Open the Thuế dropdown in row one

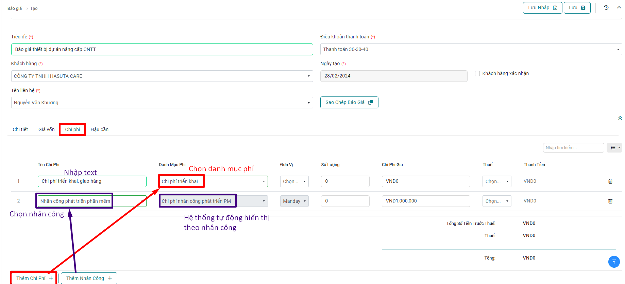point(496,181)
